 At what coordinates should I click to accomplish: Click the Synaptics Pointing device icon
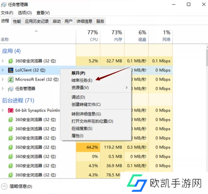(x=11, y=110)
